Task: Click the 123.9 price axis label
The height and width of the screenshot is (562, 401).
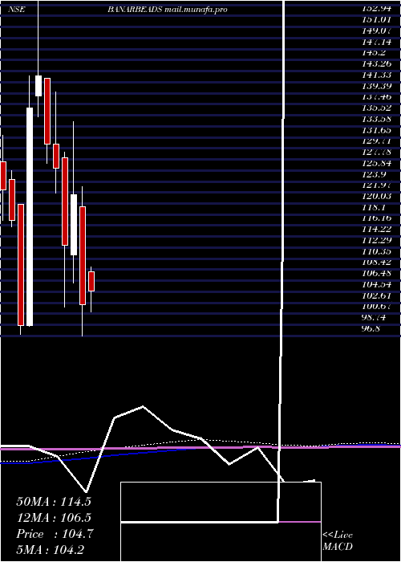Action: click(x=373, y=174)
